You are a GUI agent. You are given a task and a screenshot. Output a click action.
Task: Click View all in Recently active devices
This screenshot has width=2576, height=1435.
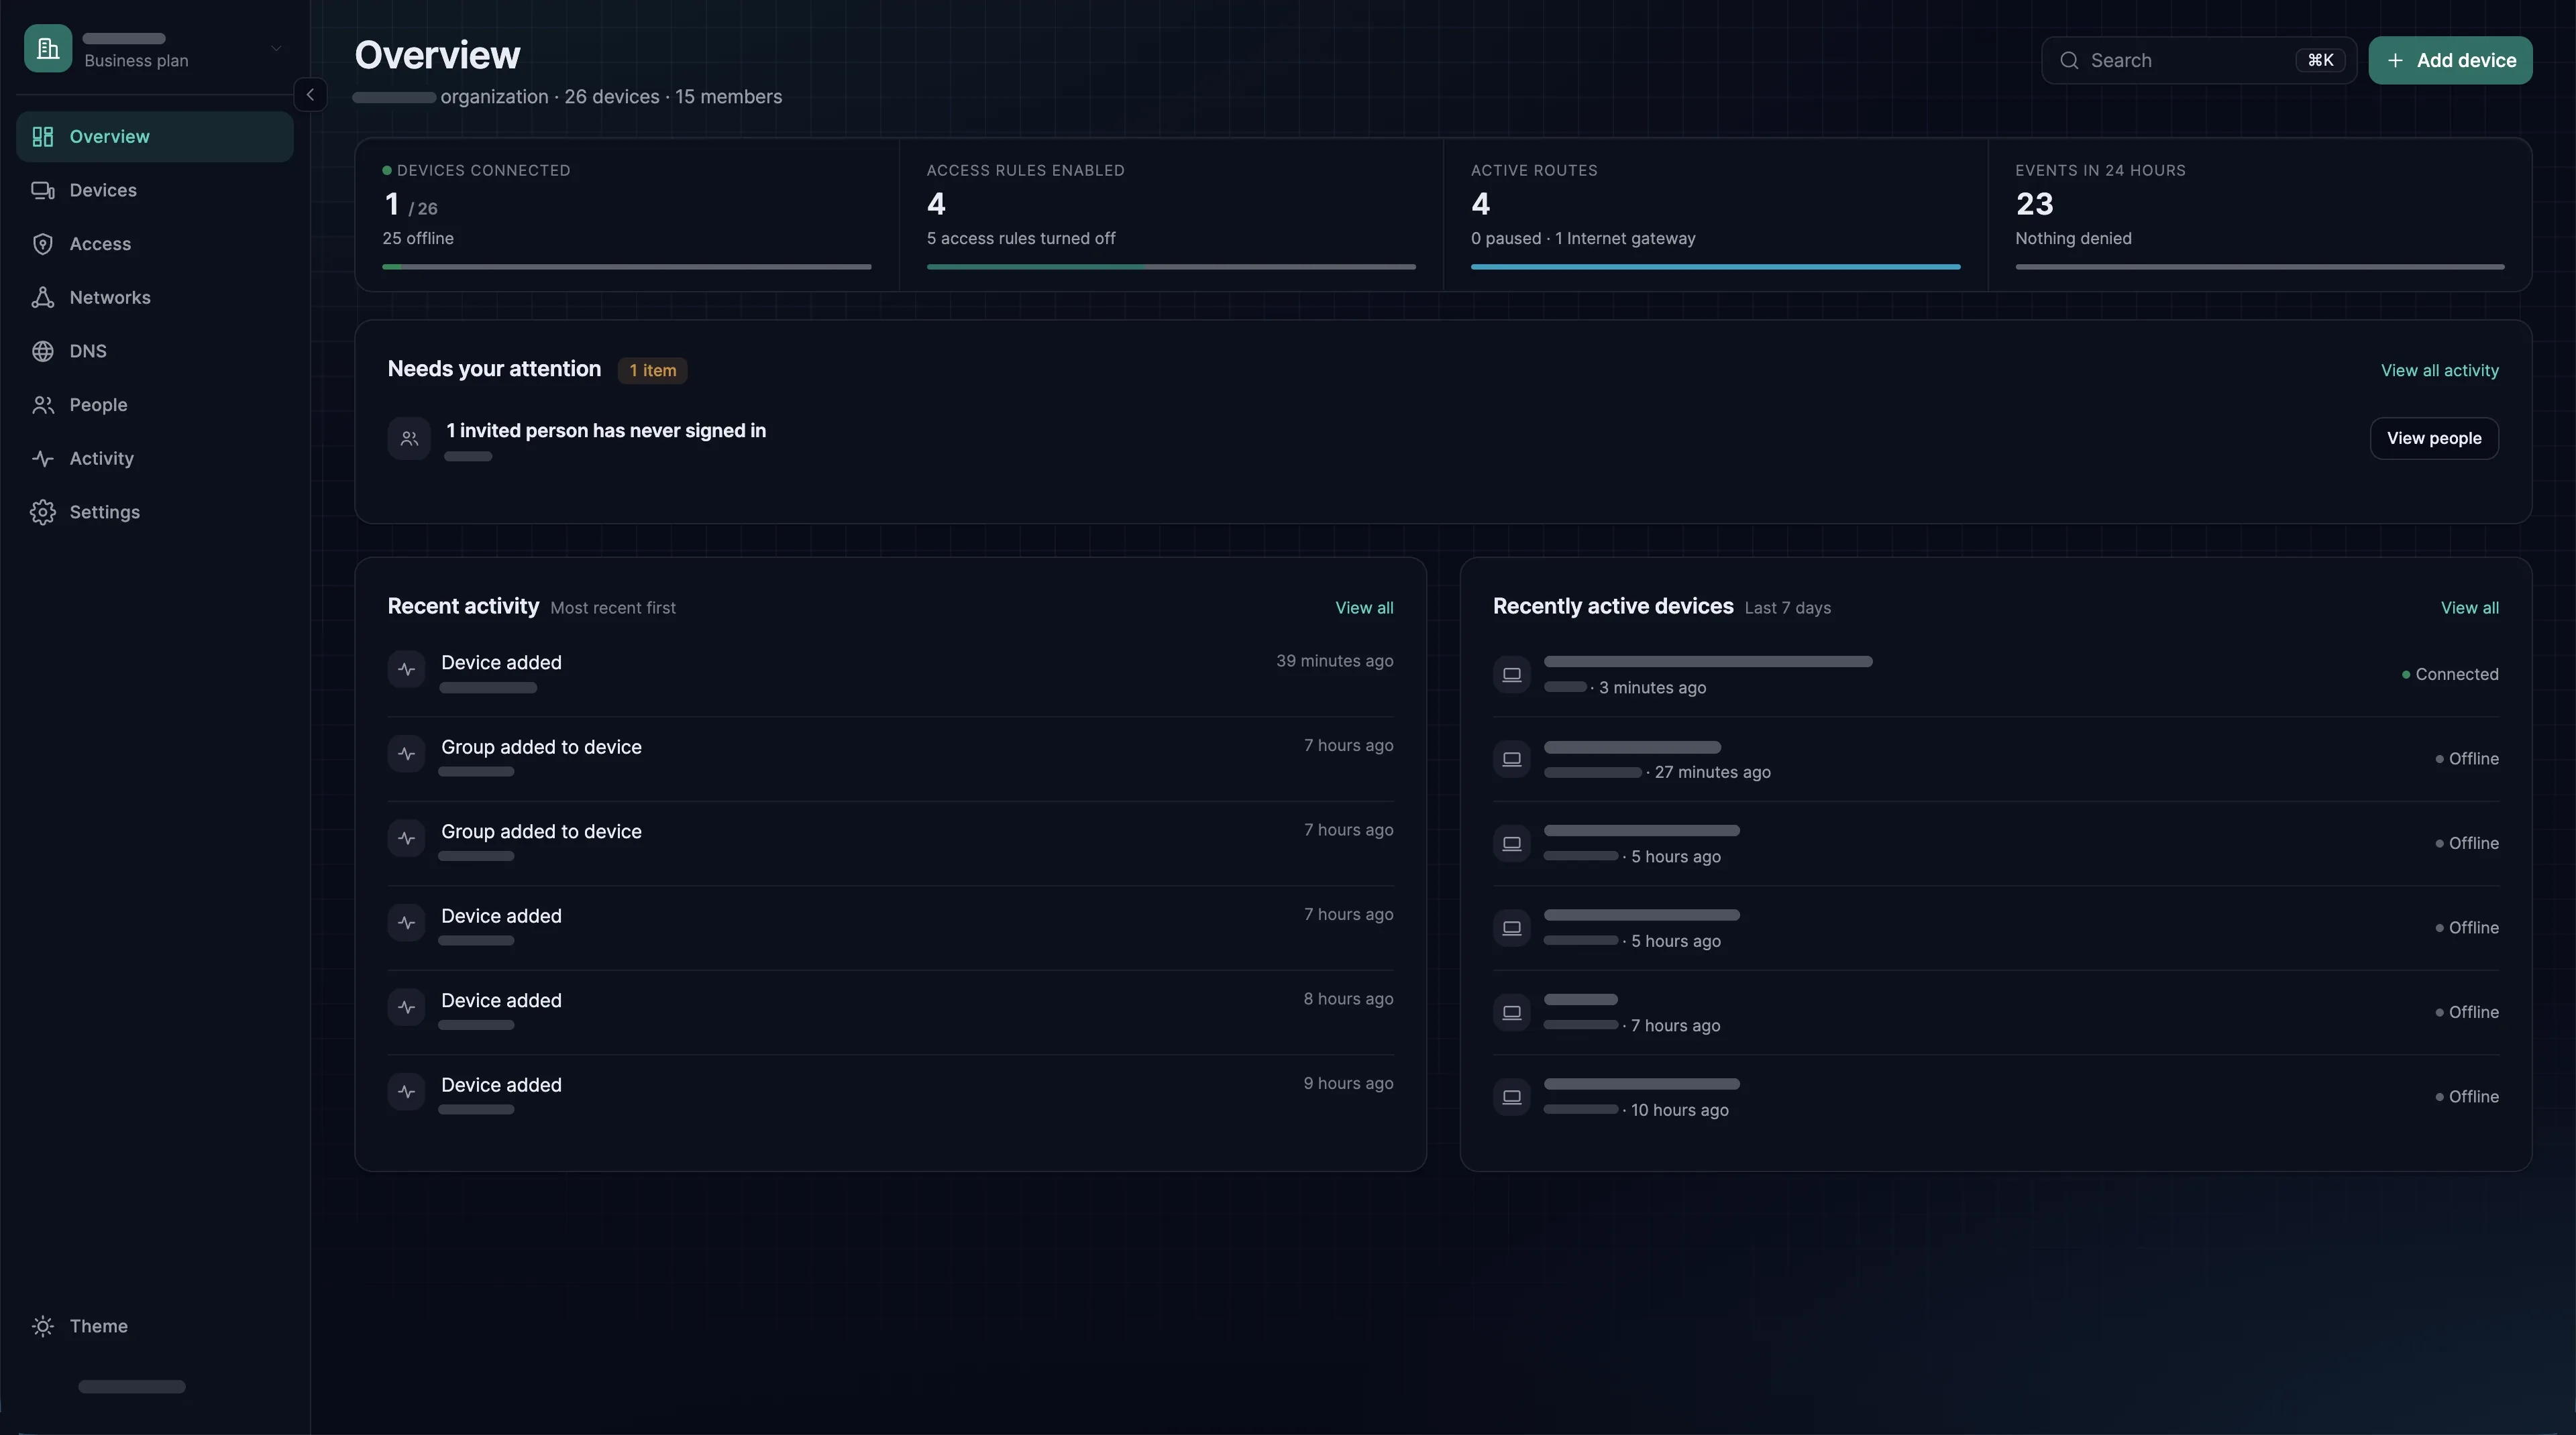(2469, 608)
